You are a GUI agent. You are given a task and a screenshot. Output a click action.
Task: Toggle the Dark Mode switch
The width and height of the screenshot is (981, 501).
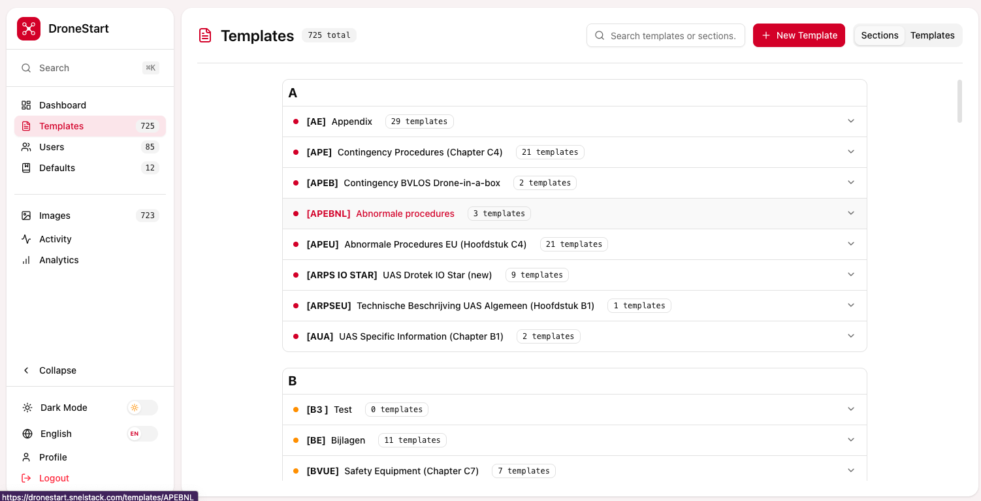coord(142,408)
